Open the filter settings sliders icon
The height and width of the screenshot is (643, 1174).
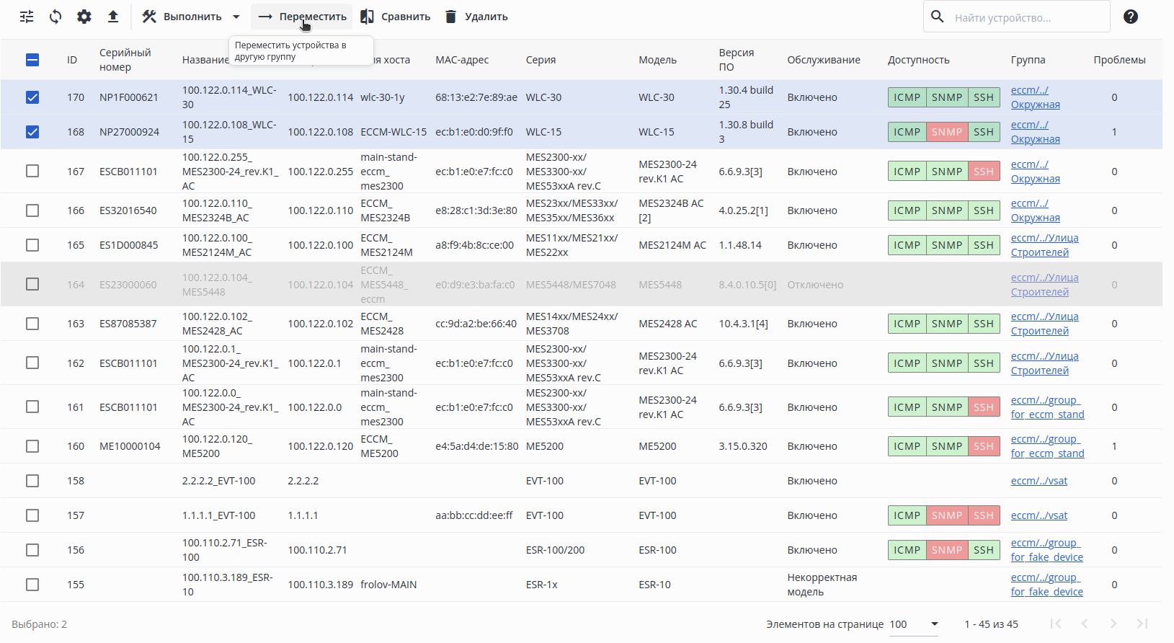click(27, 17)
